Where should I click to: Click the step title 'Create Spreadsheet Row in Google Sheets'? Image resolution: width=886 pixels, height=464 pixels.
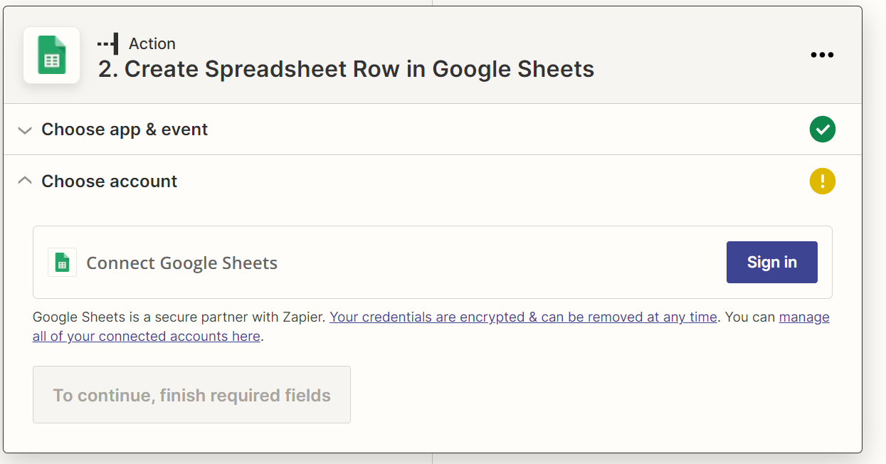coord(346,69)
